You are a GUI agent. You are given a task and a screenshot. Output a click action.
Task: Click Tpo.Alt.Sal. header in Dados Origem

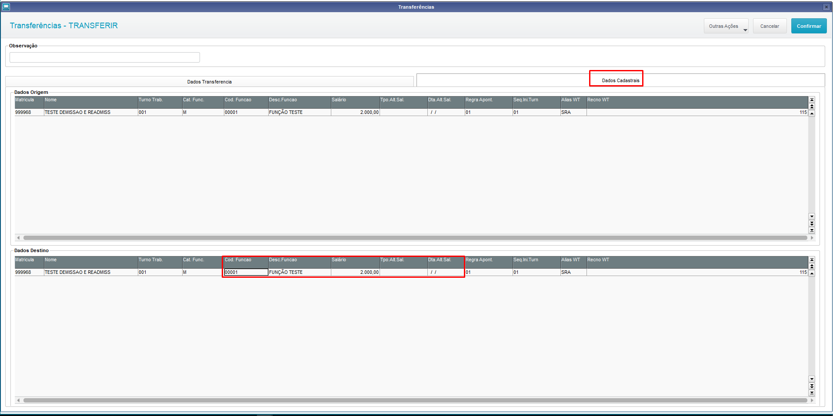coord(403,103)
